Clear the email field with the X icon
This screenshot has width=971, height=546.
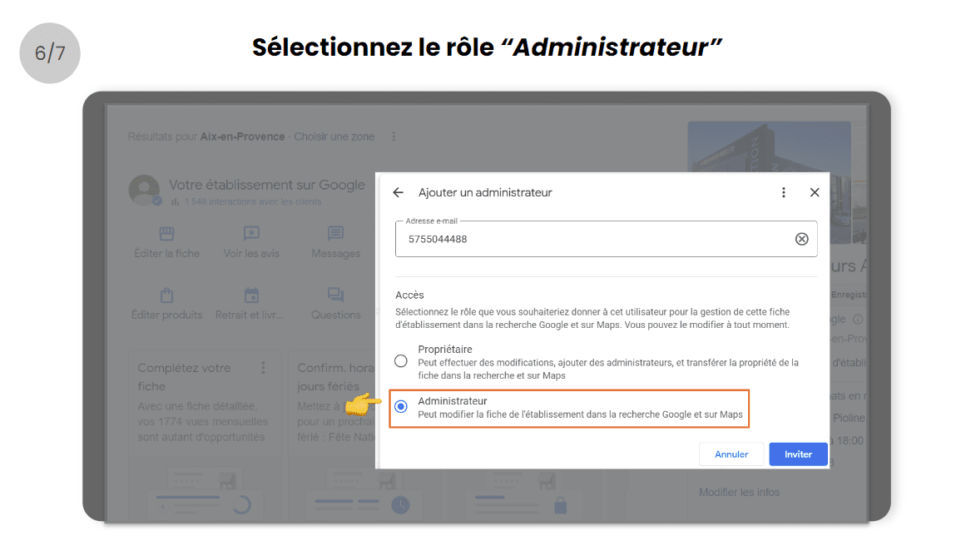[x=801, y=239]
